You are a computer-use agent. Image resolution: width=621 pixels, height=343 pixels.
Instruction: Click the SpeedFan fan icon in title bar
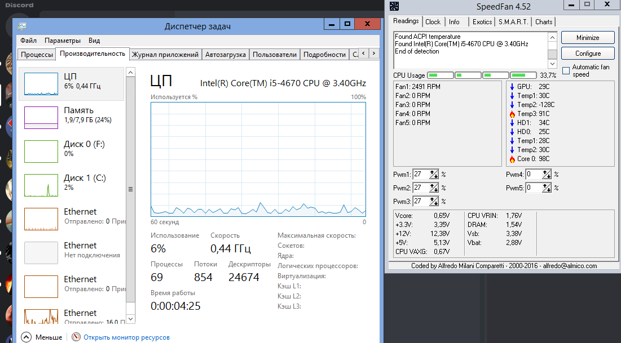point(394,6)
